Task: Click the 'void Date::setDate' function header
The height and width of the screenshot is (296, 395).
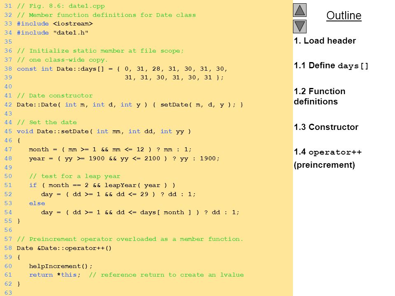Action: click(104, 132)
